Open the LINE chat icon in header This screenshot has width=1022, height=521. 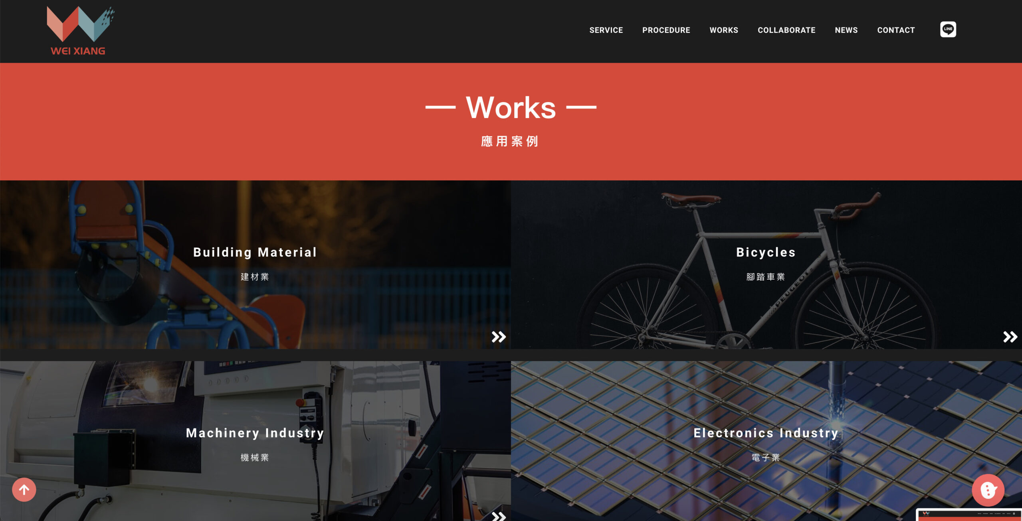[x=948, y=30]
